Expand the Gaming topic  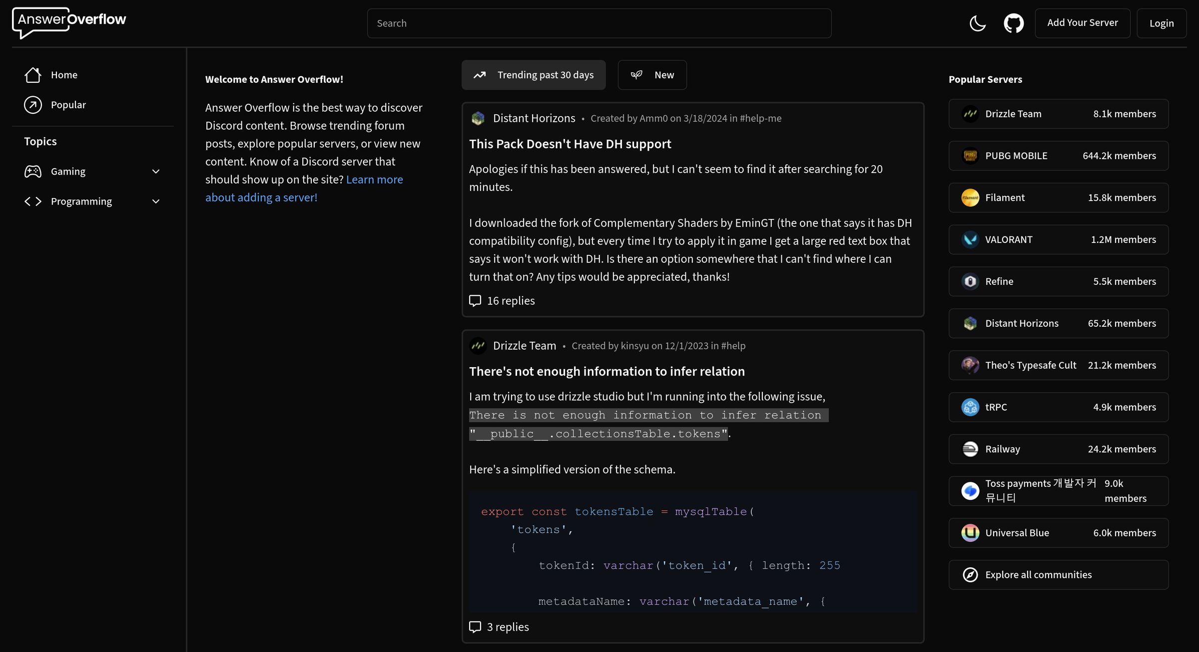[x=155, y=171]
